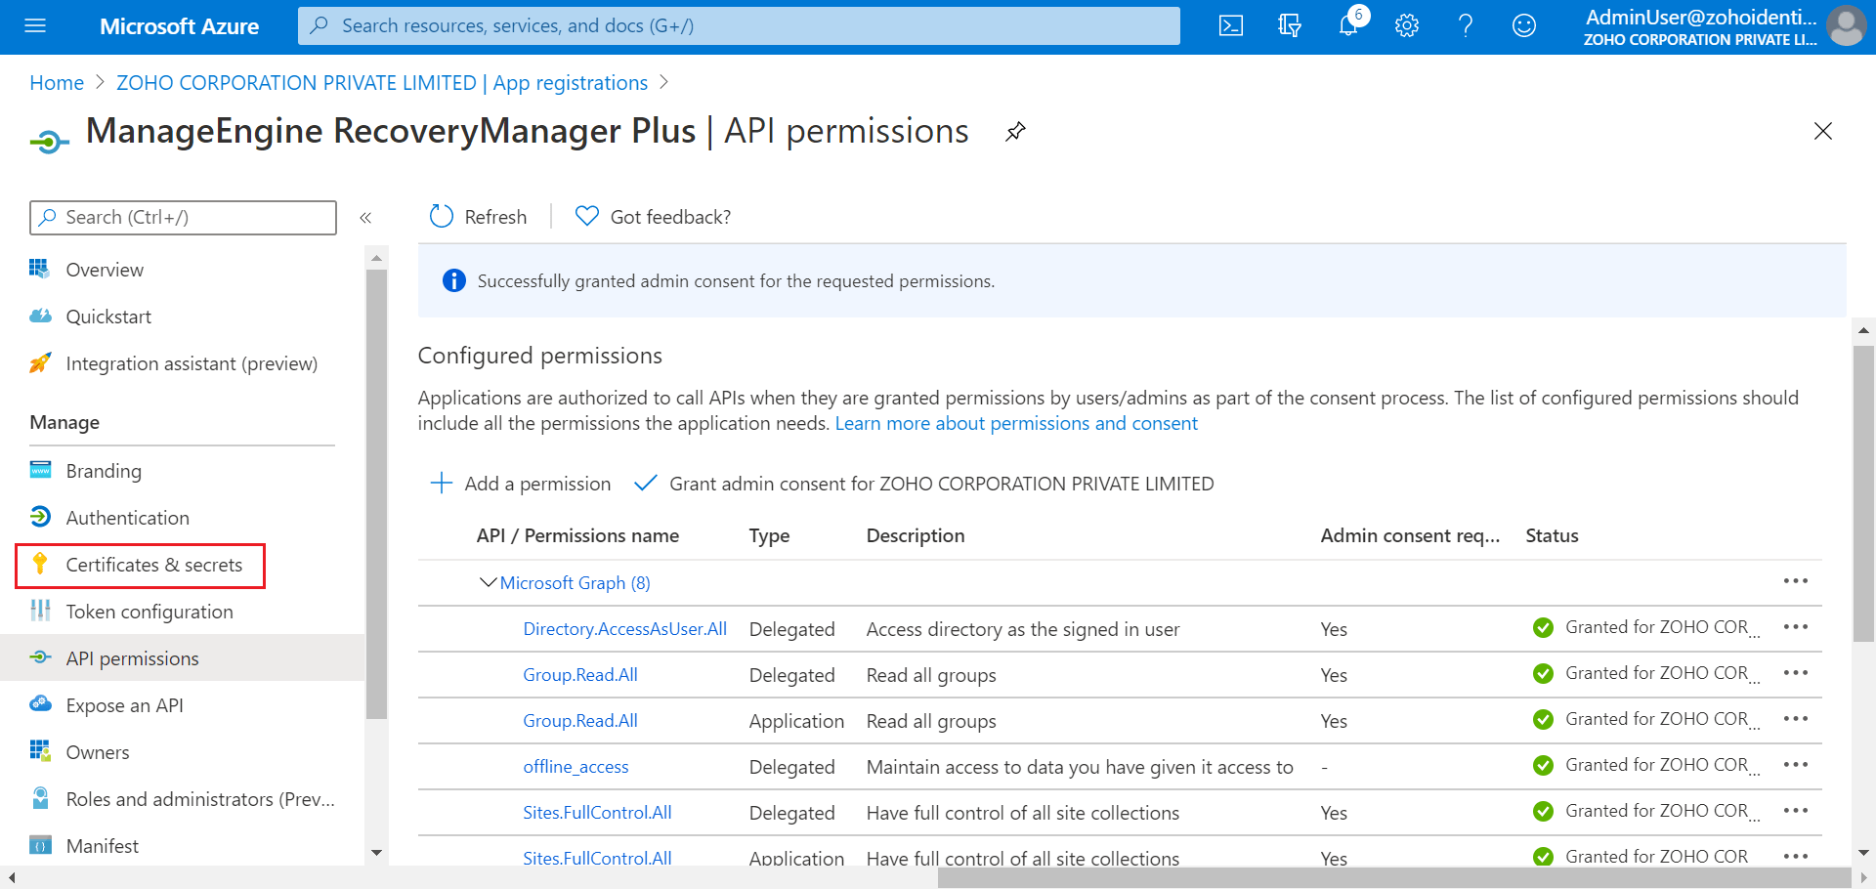Open the feedback smiley icon
Image resolution: width=1876 pixels, height=889 pixels.
(x=1523, y=26)
